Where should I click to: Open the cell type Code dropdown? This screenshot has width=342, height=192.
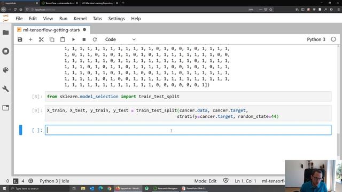120,39
